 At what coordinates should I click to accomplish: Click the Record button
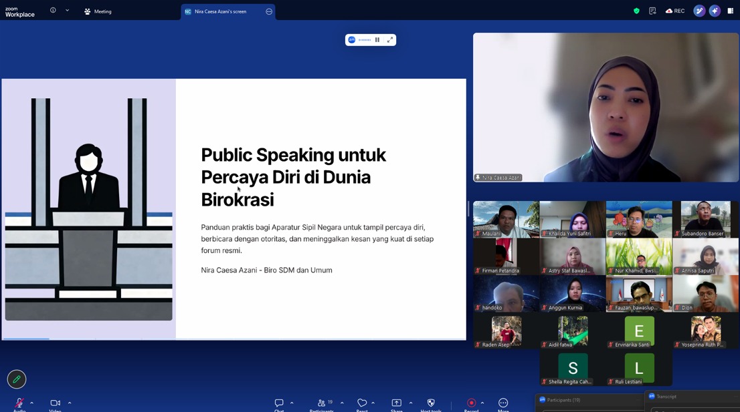pyautogui.click(x=471, y=404)
